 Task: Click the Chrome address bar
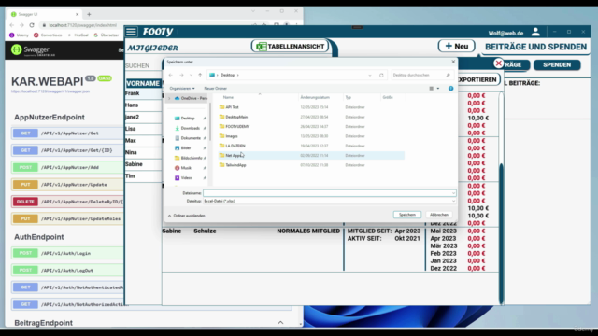pos(145,25)
